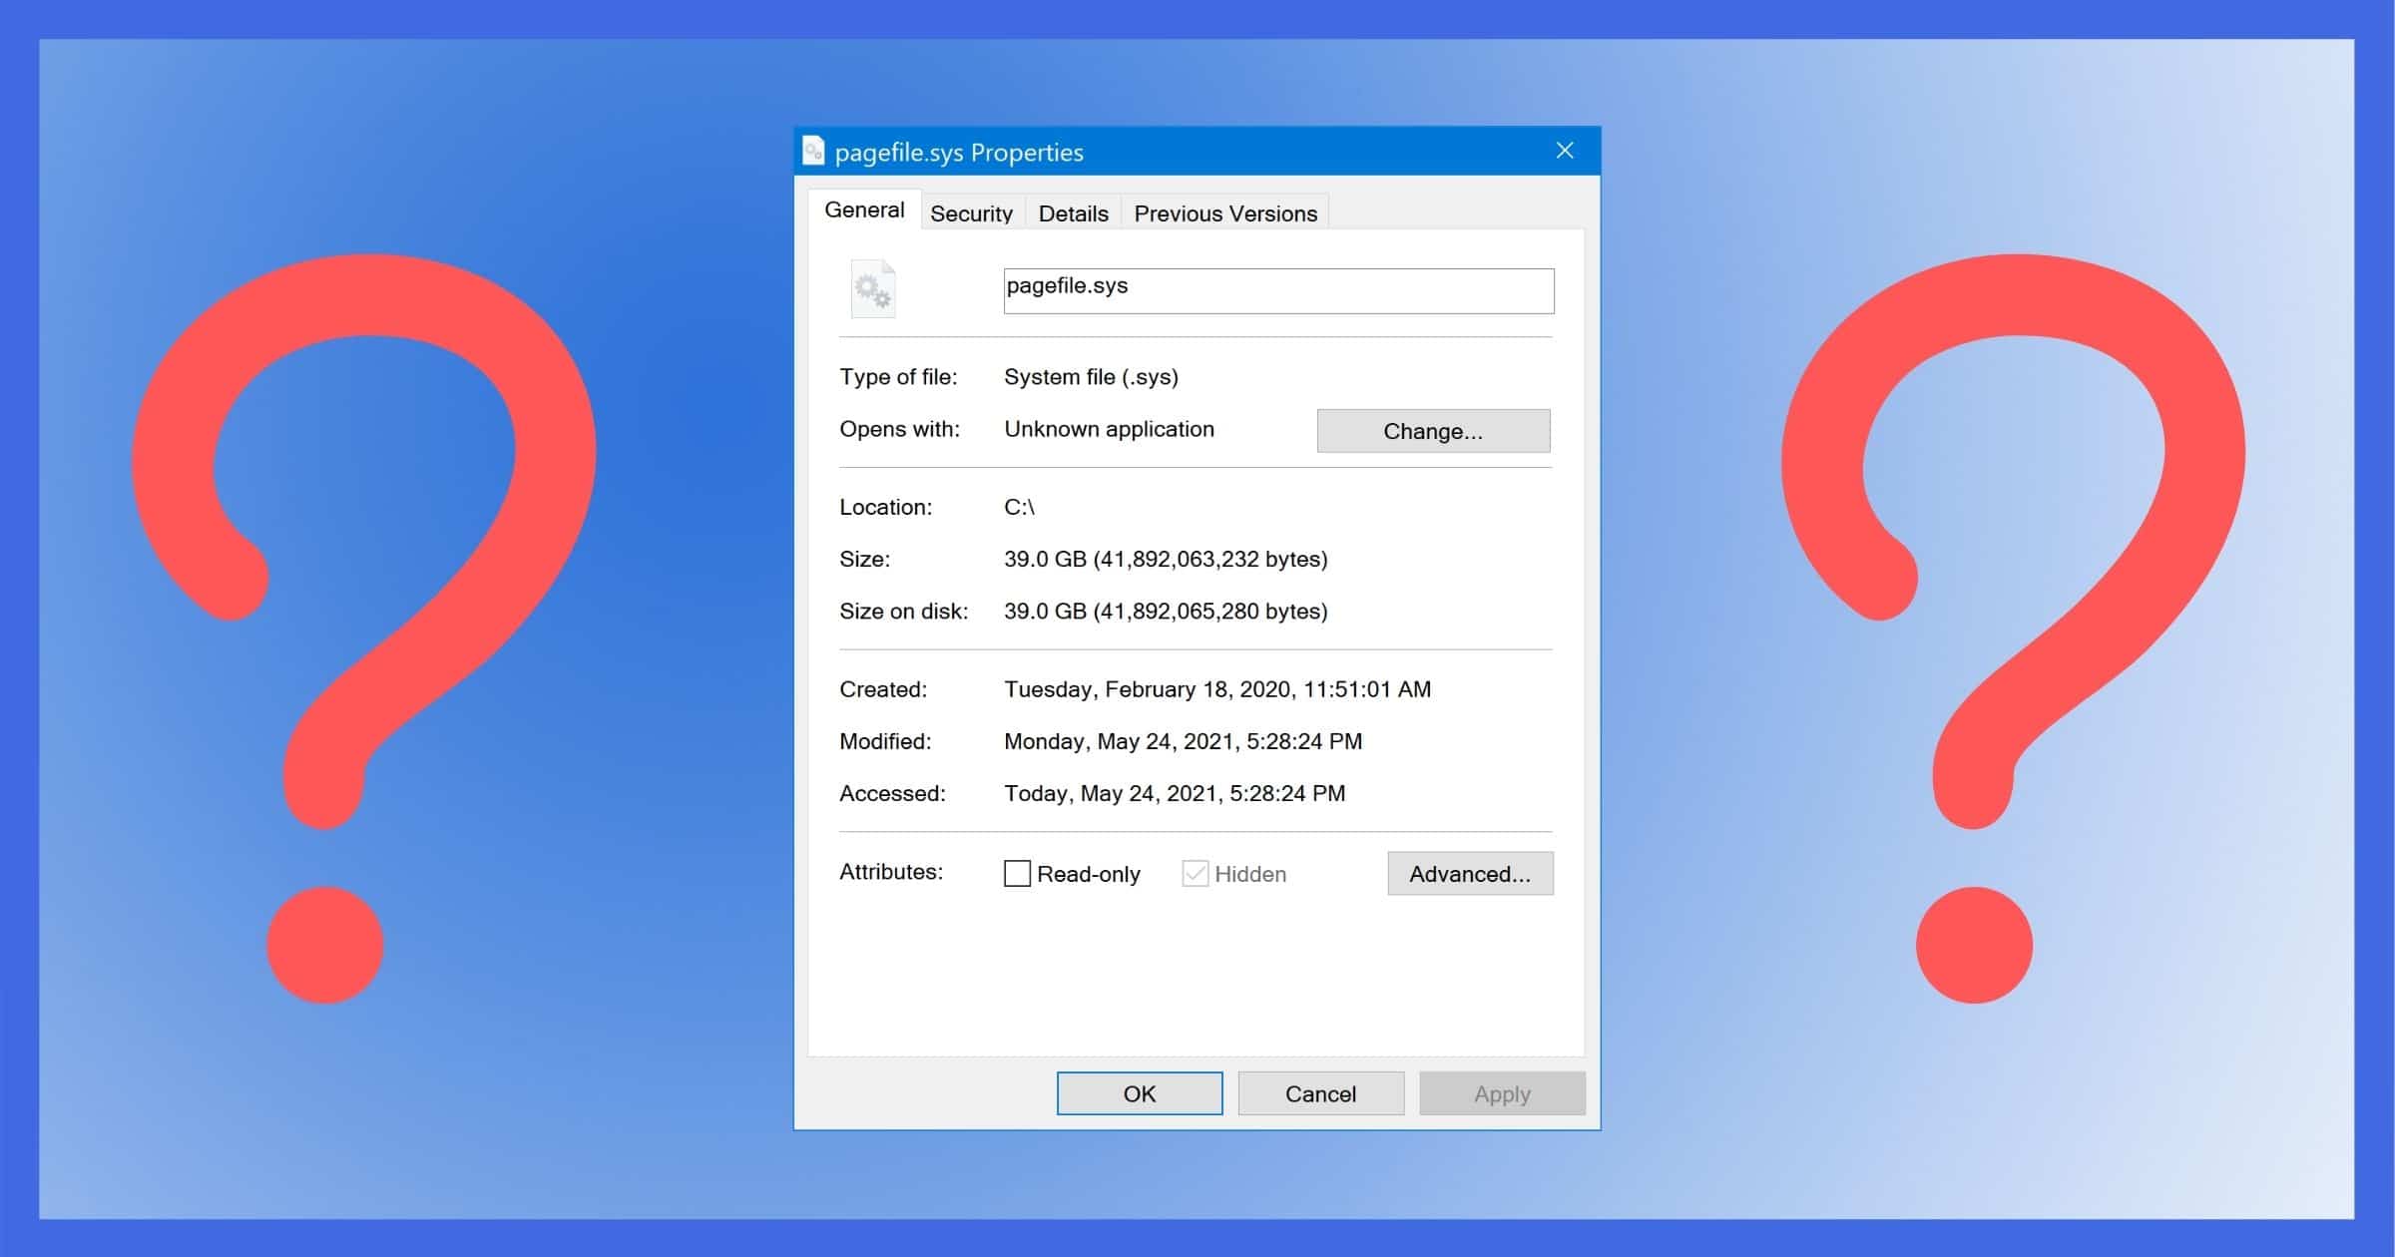Switch to the Security tab
The width and height of the screenshot is (2395, 1257).
pyautogui.click(x=971, y=213)
